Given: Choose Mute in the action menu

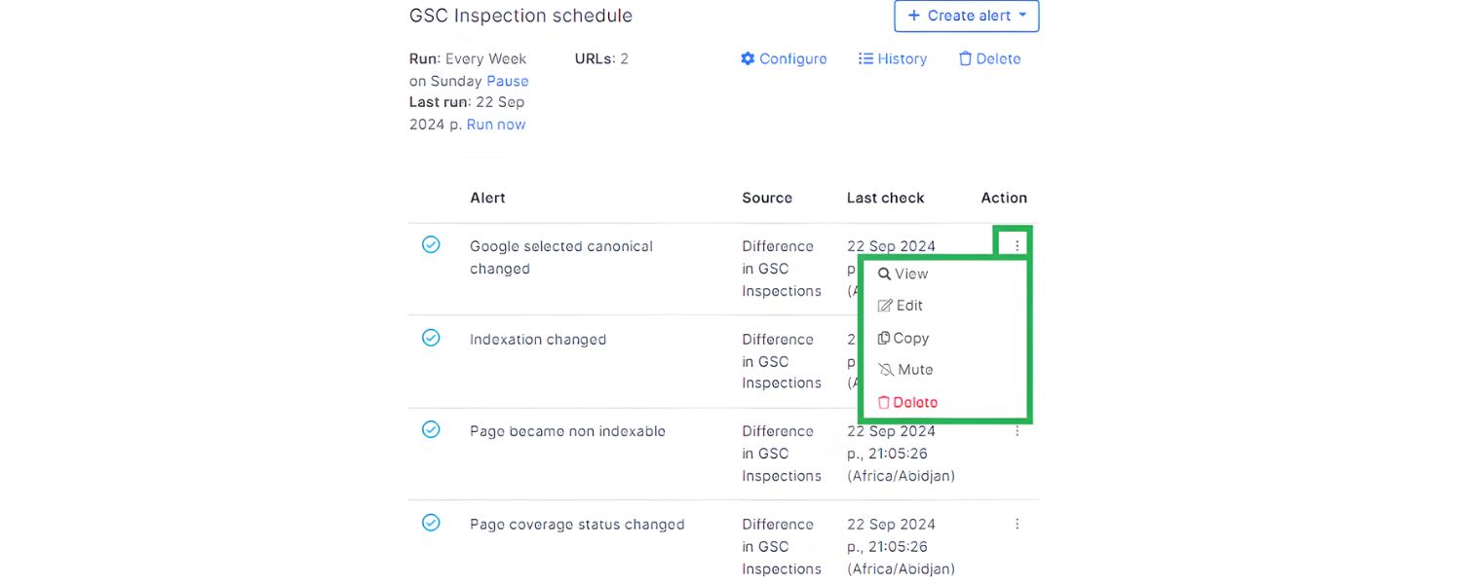Looking at the screenshot, I should (x=914, y=370).
